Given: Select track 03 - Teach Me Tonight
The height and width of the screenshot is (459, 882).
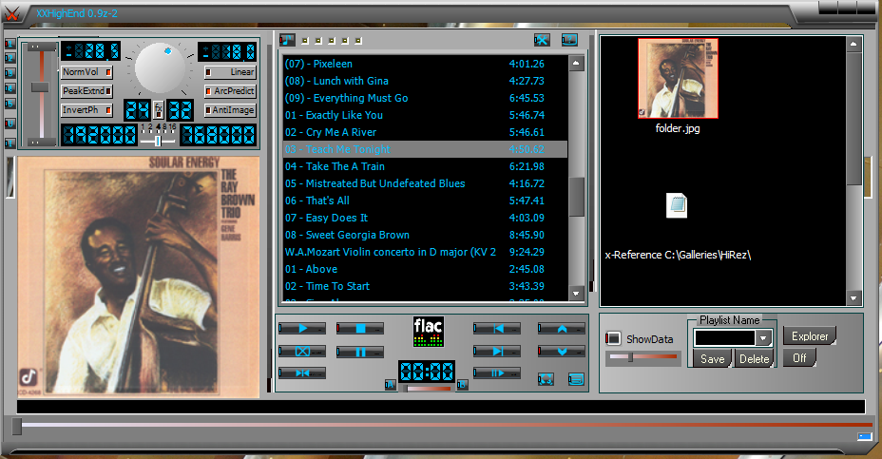Looking at the screenshot, I should (x=425, y=149).
